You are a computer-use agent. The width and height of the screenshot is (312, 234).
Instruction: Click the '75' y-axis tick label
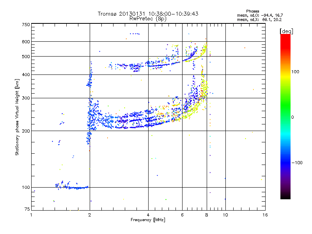point(27,209)
